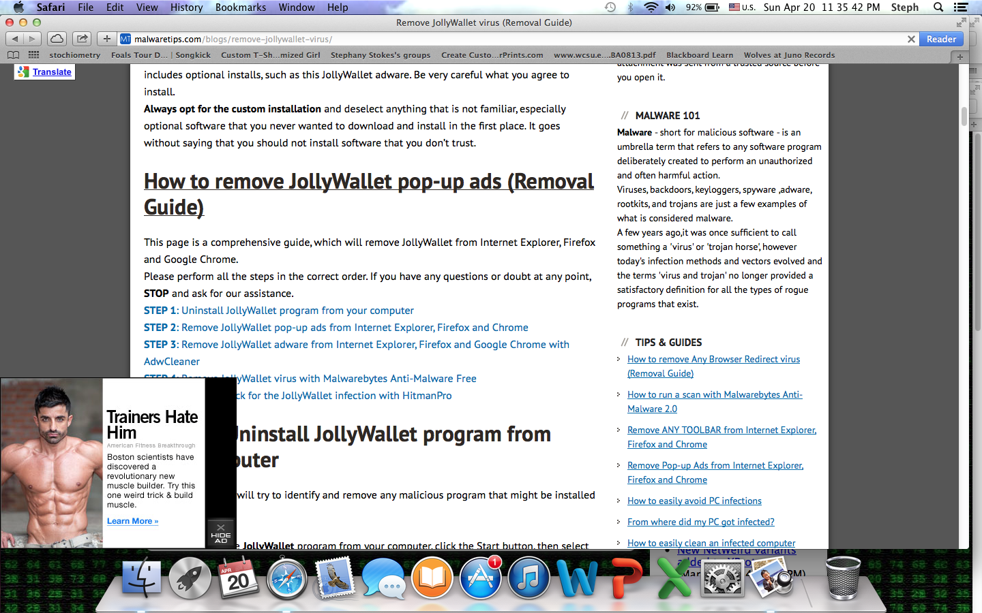Add the page with the plus bookmark button

tap(106, 39)
